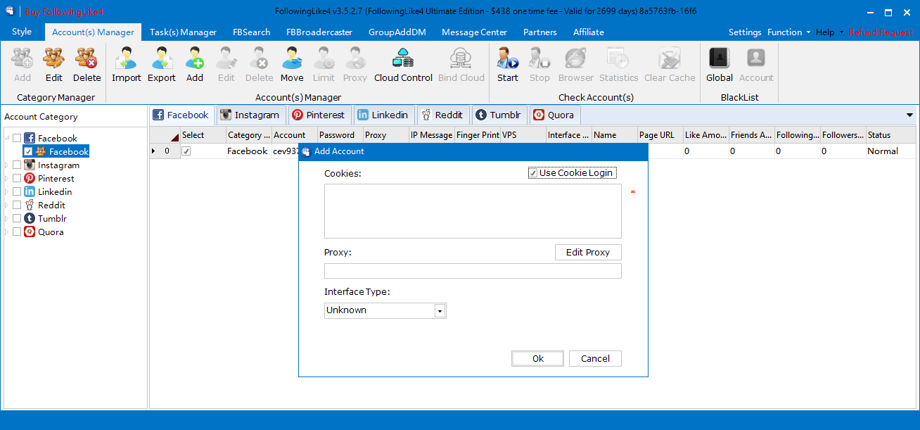Toggle Use Cookie Login checkbox
Screen dimensions: 920x430
click(x=533, y=173)
